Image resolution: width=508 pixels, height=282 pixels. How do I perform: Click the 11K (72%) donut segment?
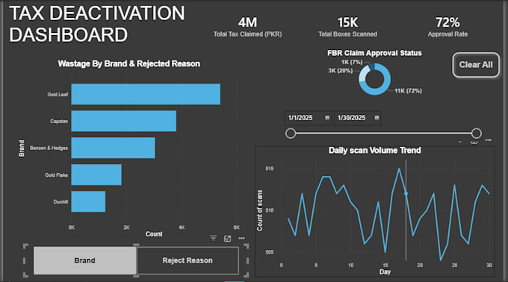pyautogui.click(x=384, y=87)
